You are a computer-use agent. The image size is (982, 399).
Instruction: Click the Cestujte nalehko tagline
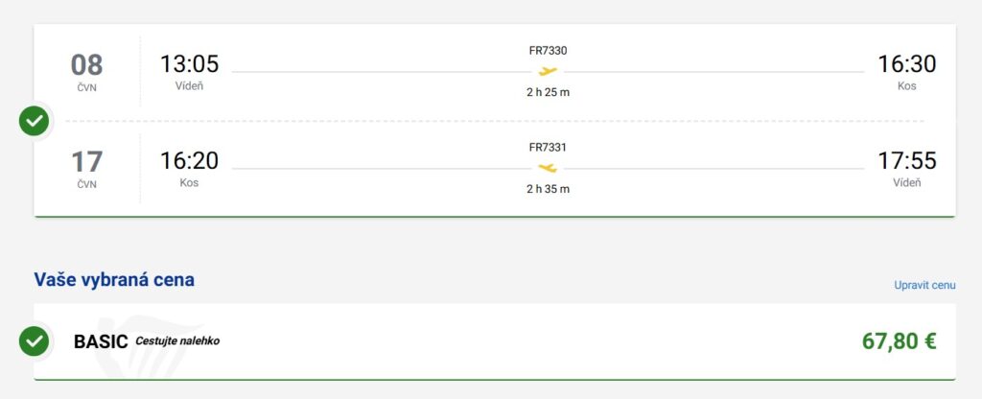177,340
